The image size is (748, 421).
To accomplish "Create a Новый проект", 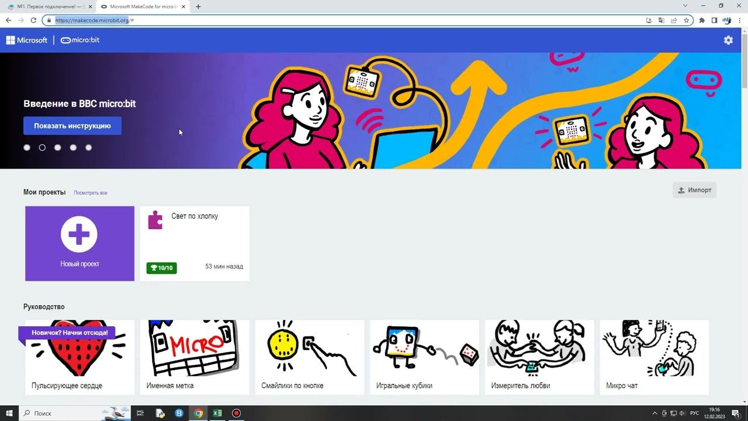I will point(79,243).
